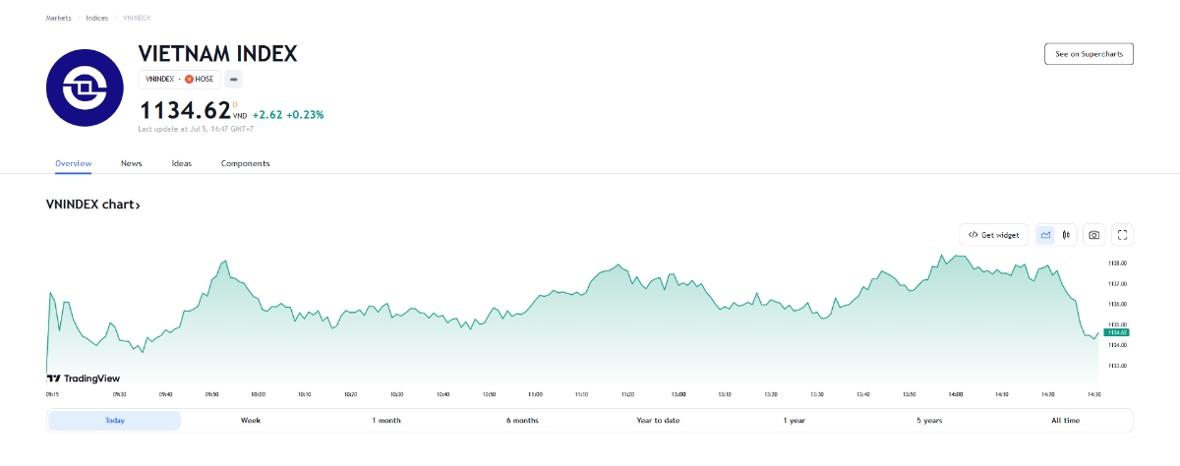
Task: Expand the VNINDEX chart heading arrow
Action: coord(139,205)
